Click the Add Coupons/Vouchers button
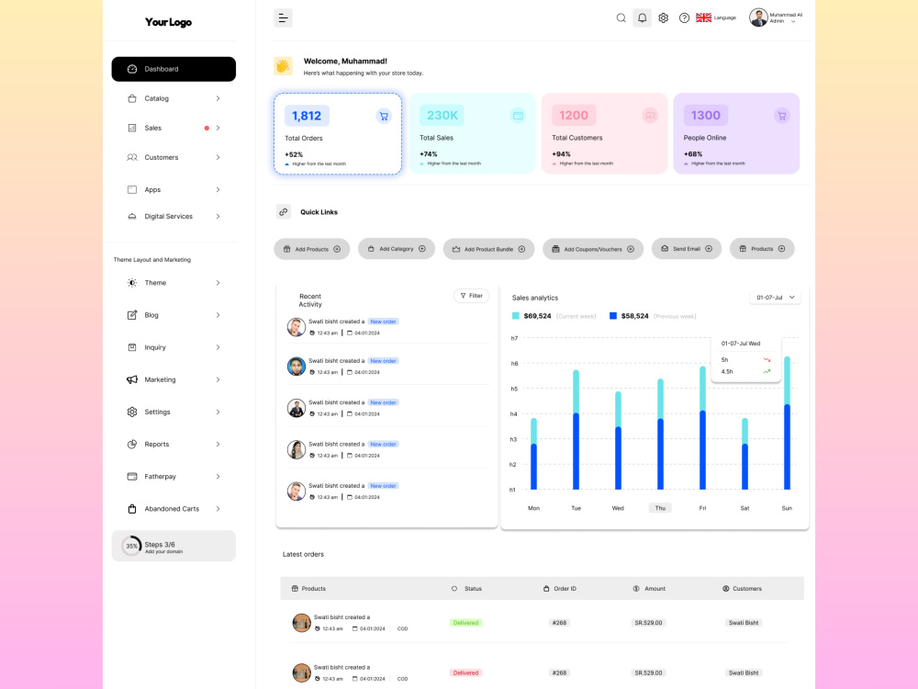The height and width of the screenshot is (689, 918). click(x=593, y=249)
